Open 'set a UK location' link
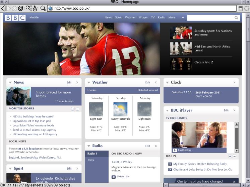250x187 pixels. (x=28, y=149)
